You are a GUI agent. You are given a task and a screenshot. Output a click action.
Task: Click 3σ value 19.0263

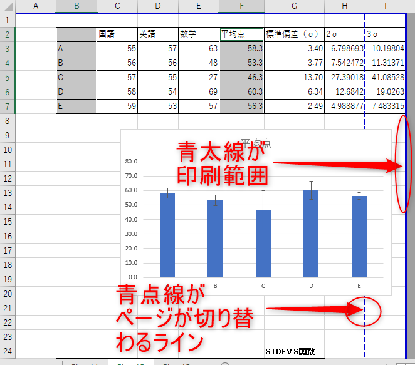(386, 91)
